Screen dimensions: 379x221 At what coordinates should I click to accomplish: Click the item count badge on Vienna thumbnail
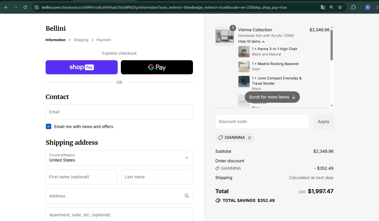(233, 28)
